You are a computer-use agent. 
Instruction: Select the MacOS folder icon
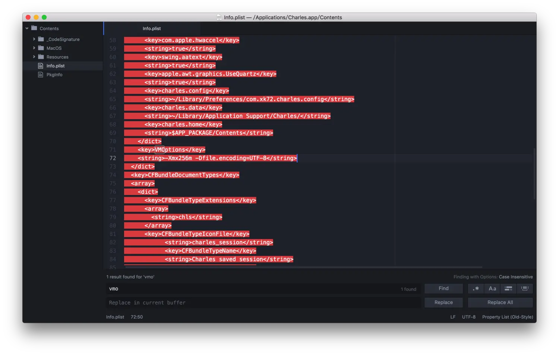tap(41, 48)
